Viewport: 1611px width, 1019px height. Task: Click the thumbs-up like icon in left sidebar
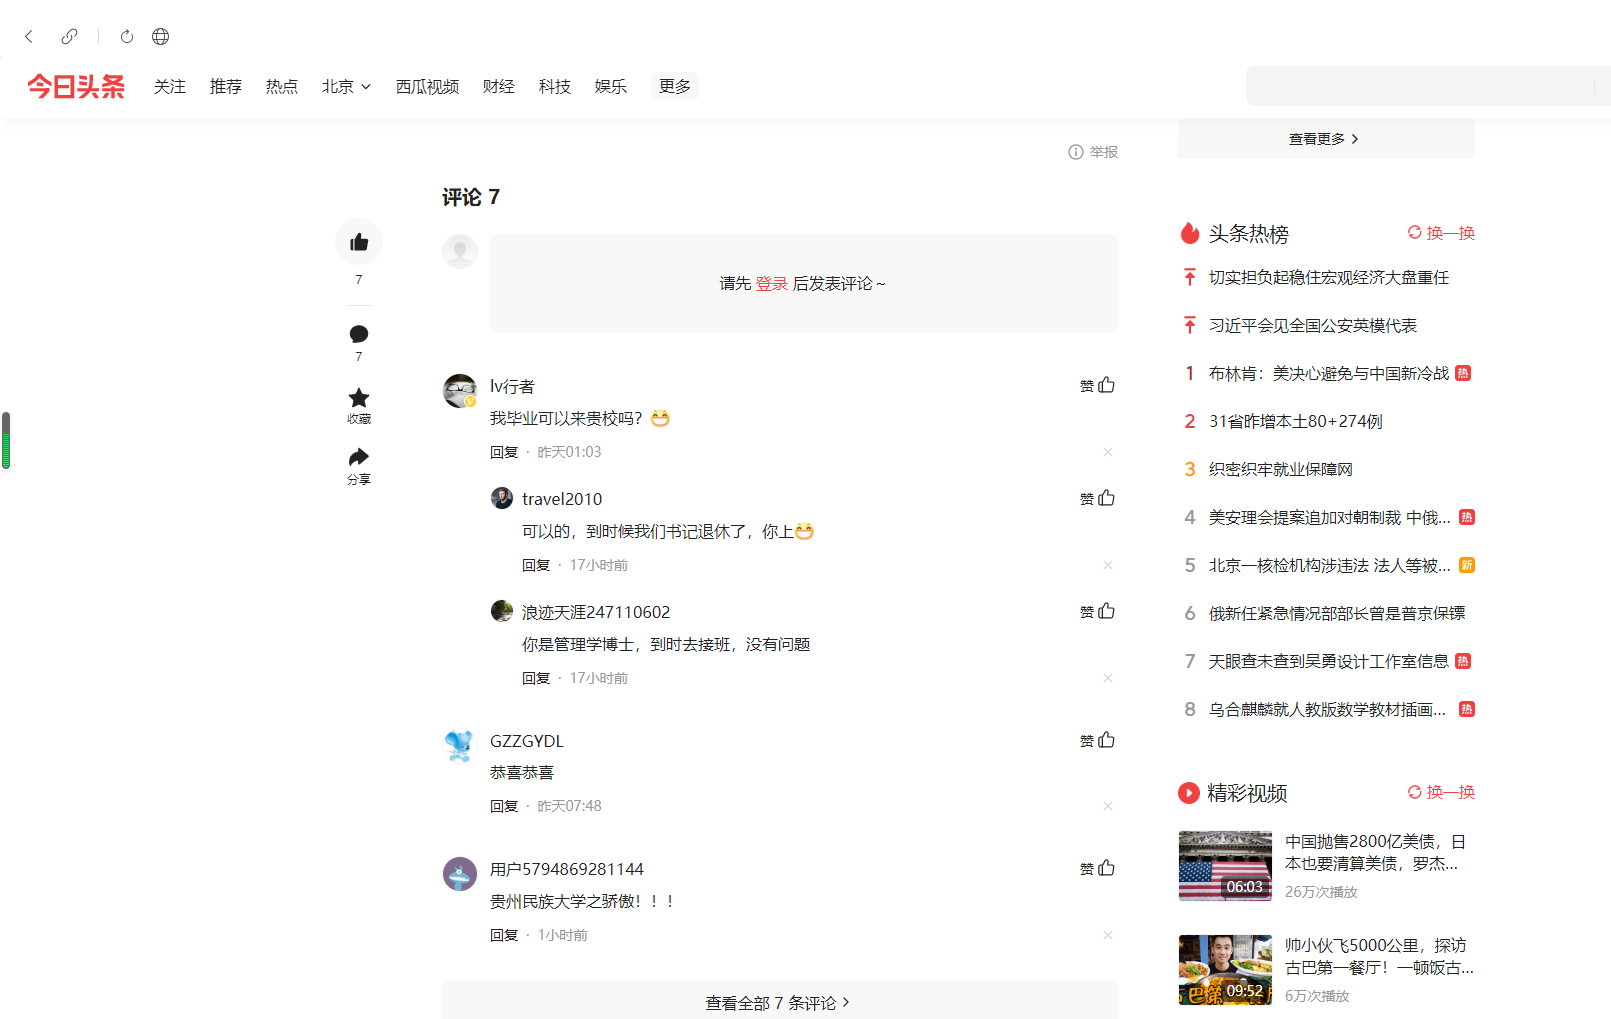(359, 242)
